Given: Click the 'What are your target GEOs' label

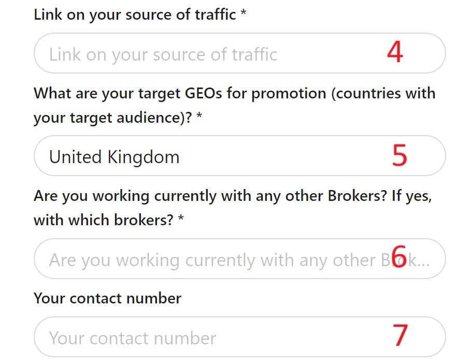Looking at the screenshot, I should pos(234,94).
